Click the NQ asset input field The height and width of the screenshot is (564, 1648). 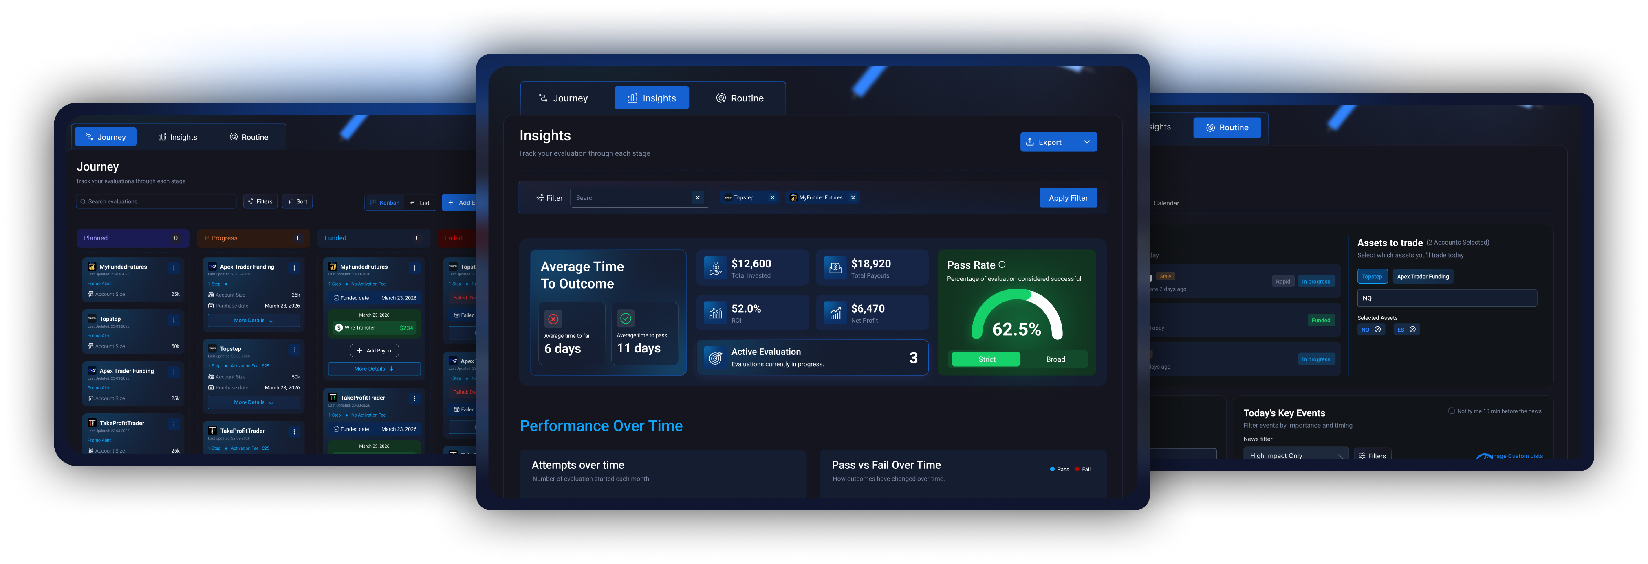click(x=1446, y=298)
